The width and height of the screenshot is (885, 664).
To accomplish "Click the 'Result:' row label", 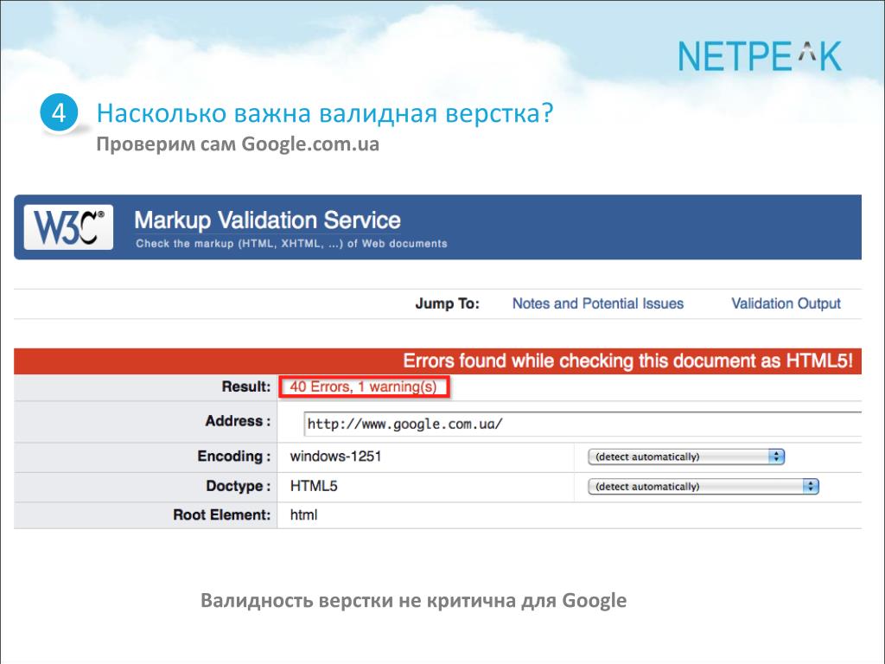I will coord(246,386).
